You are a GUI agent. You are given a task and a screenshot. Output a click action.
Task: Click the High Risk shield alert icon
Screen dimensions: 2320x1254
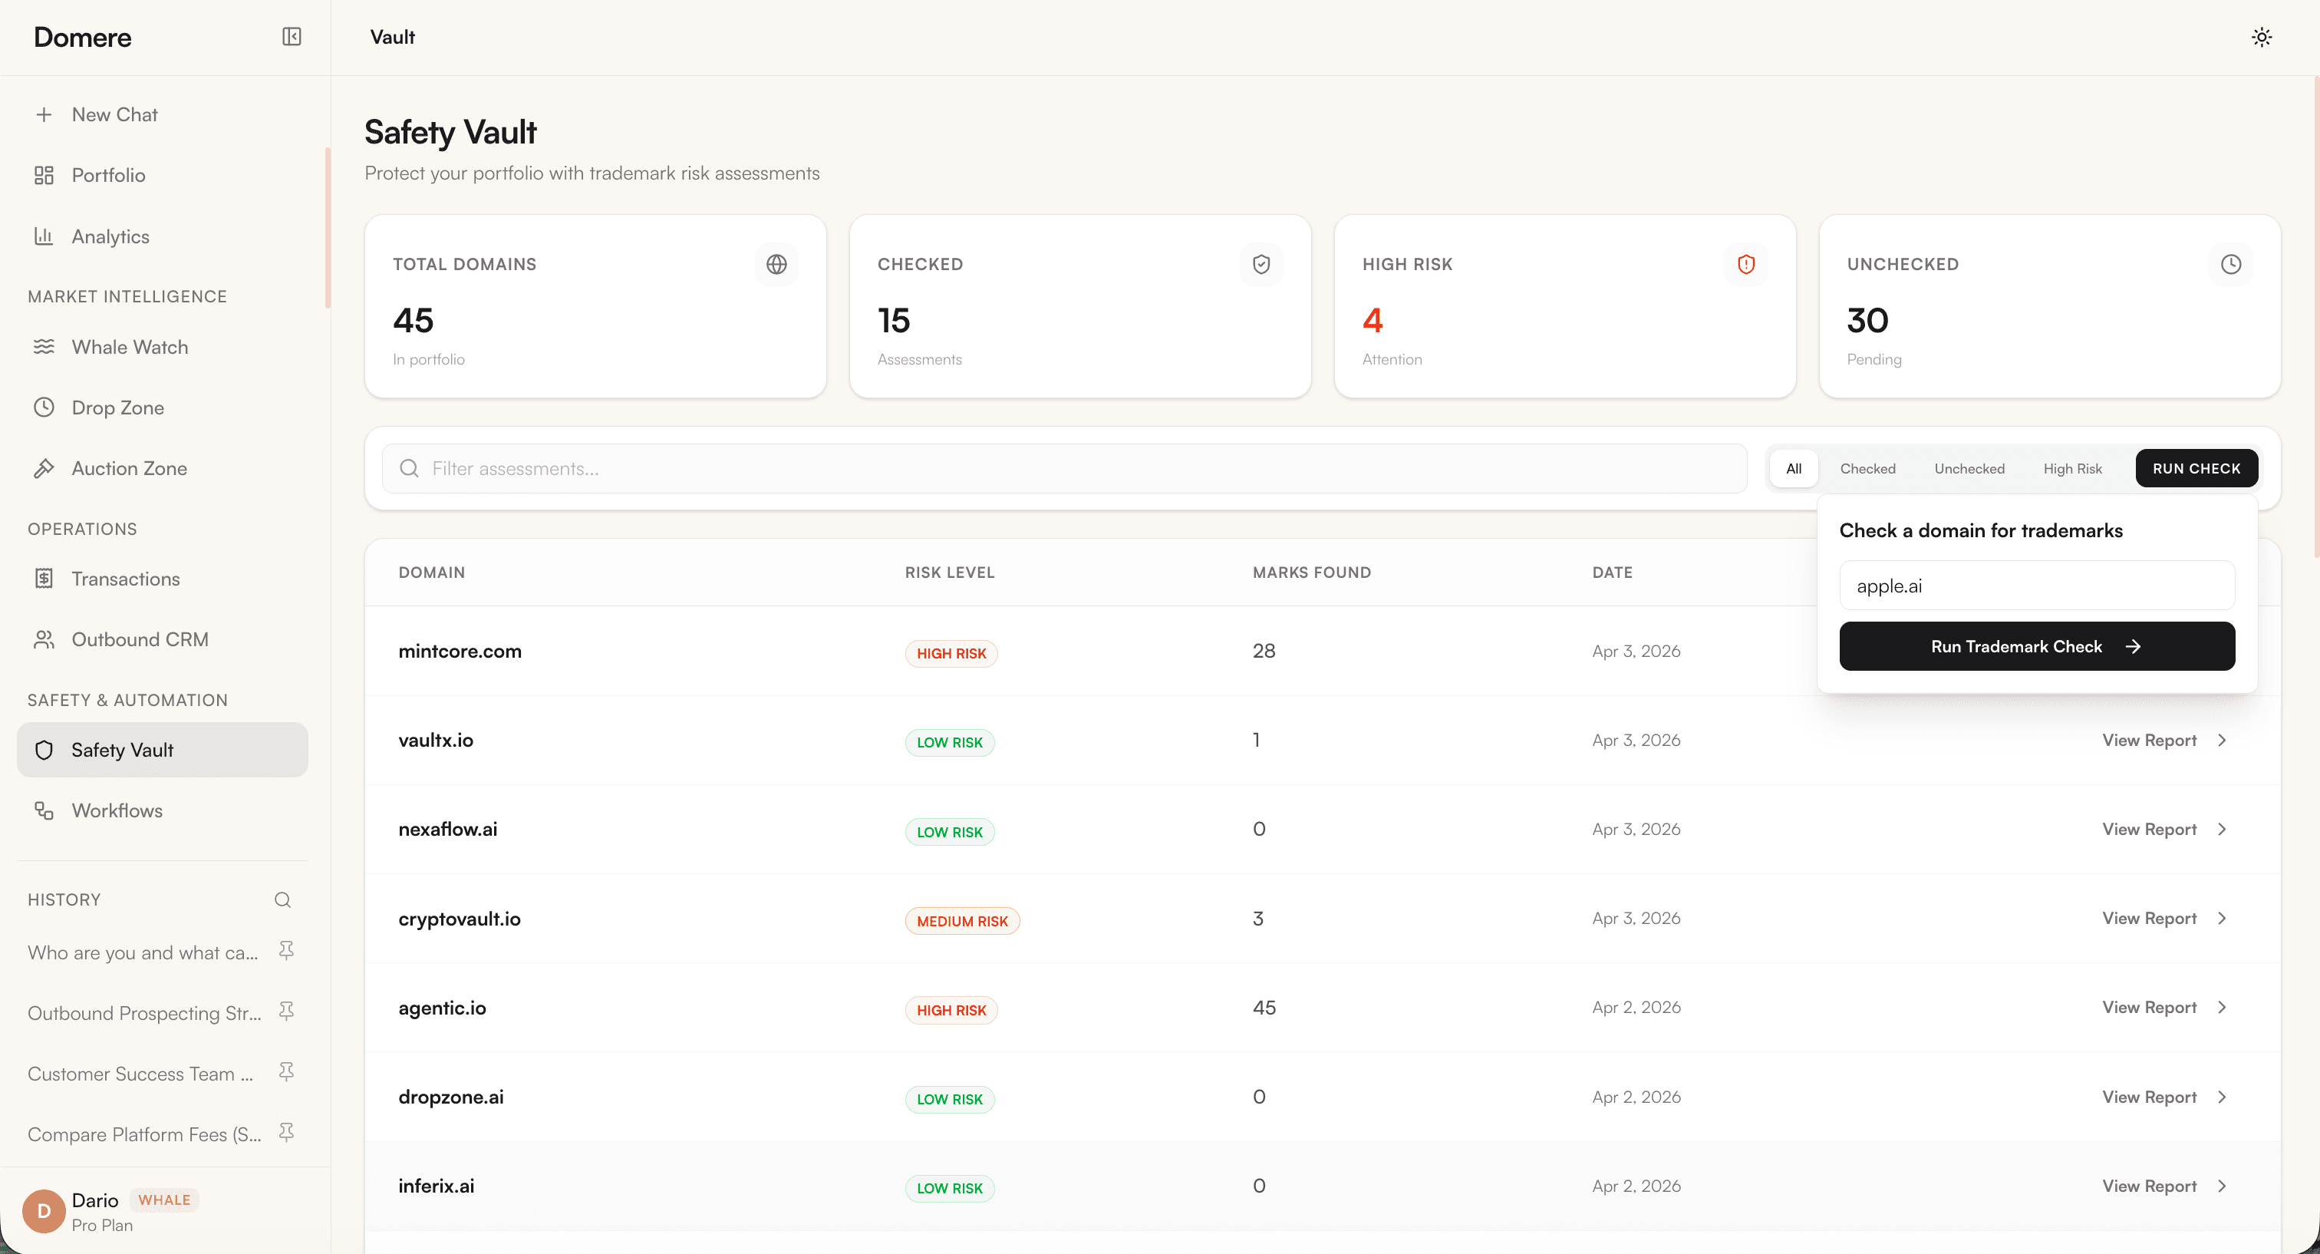[x=1745, y=264]
